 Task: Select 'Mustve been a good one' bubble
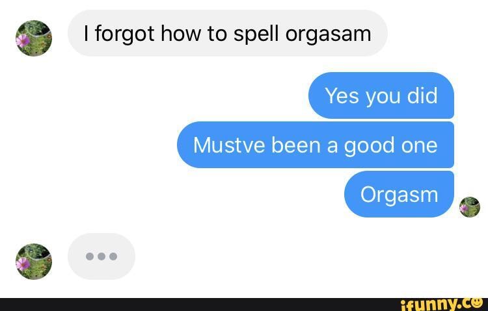316,145
